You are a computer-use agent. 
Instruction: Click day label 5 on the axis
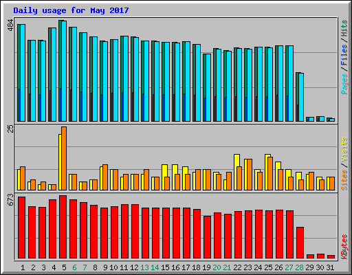(x=64, y=267)
